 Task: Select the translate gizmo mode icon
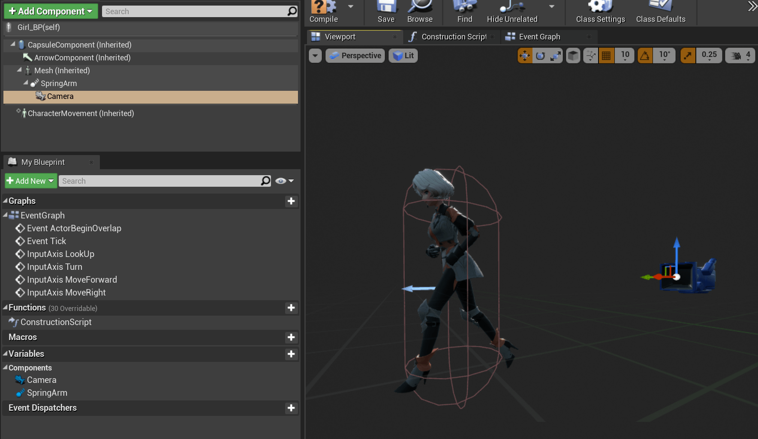(x=525, y=56)
